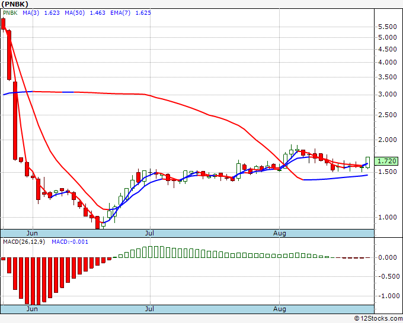403x323 pixels.
Task: Click the 3.500 price axis label
Action: (388, 77)
